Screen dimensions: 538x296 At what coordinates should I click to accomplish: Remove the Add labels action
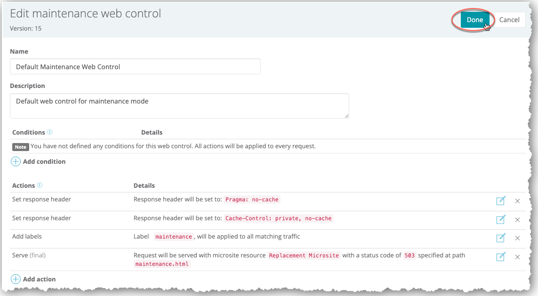pyautogui.click(x=517, y=238)
